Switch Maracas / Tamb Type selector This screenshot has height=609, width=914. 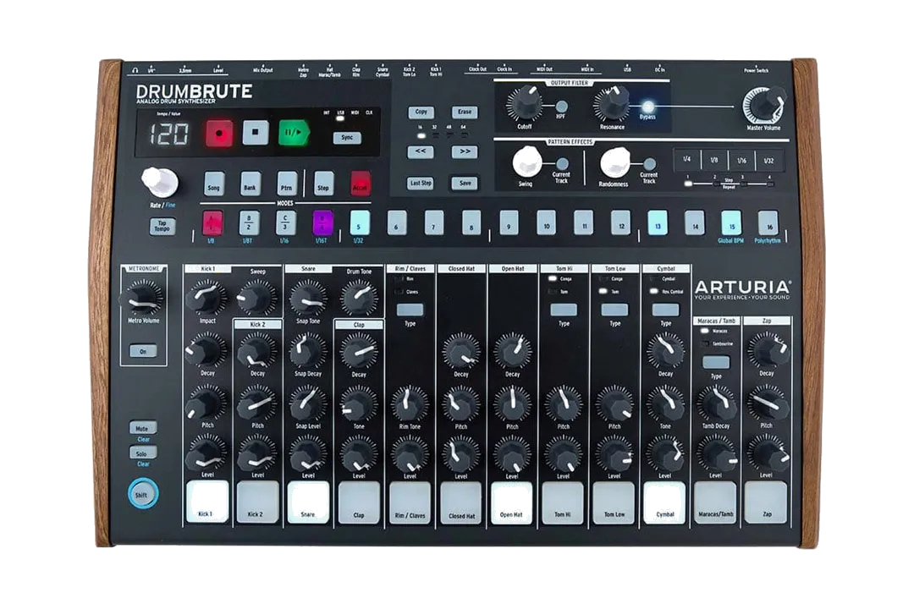click(x=716, y=363)
